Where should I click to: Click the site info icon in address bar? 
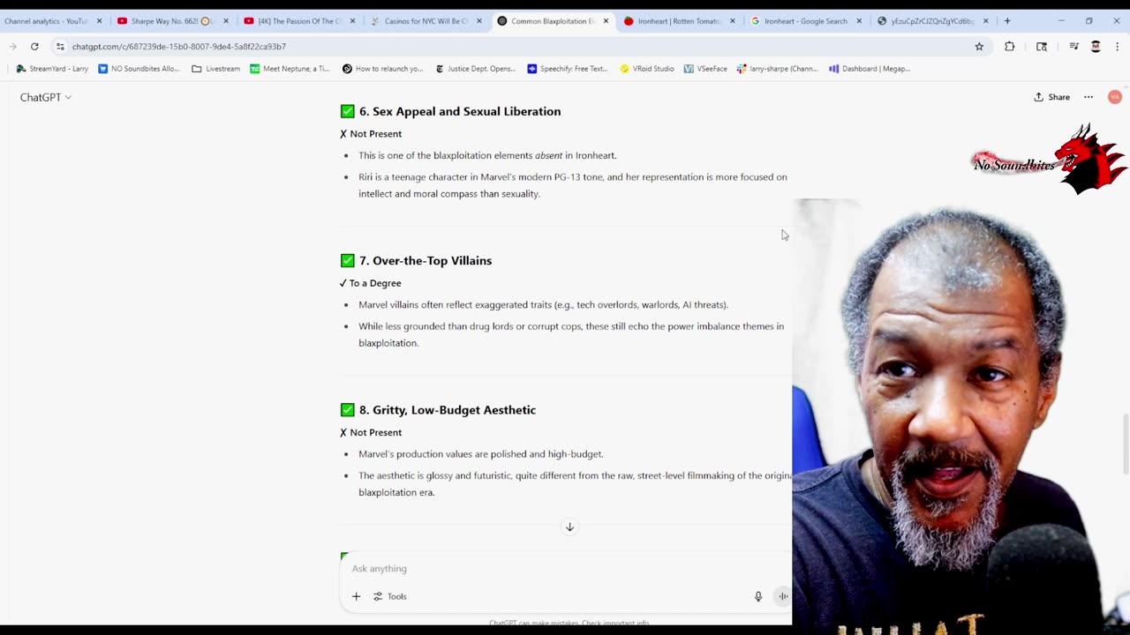60,47
